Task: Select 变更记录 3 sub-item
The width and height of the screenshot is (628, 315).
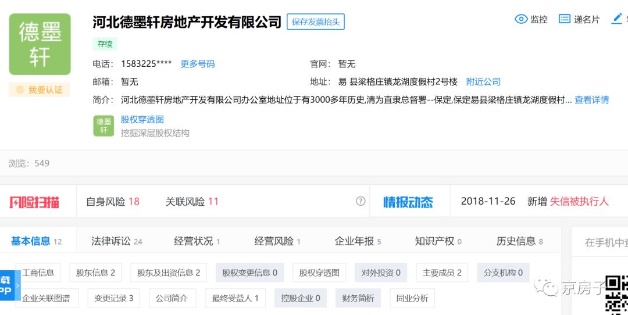Action: (113, 298)
